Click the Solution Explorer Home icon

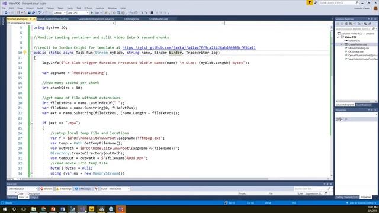click(x=346, y=24)
